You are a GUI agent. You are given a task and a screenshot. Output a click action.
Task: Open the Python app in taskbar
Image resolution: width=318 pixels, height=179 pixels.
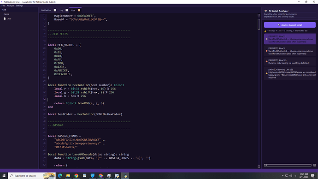125,176
